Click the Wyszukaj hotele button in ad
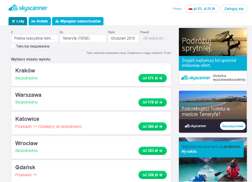Viewport: 252px width, 182px height. (x=233, y=126)
